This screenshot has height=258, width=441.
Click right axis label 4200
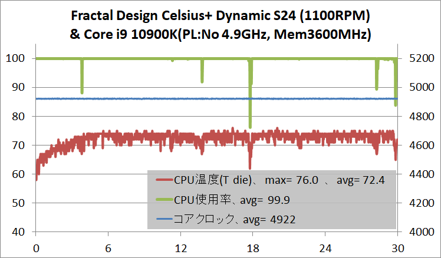coord(422,203)
